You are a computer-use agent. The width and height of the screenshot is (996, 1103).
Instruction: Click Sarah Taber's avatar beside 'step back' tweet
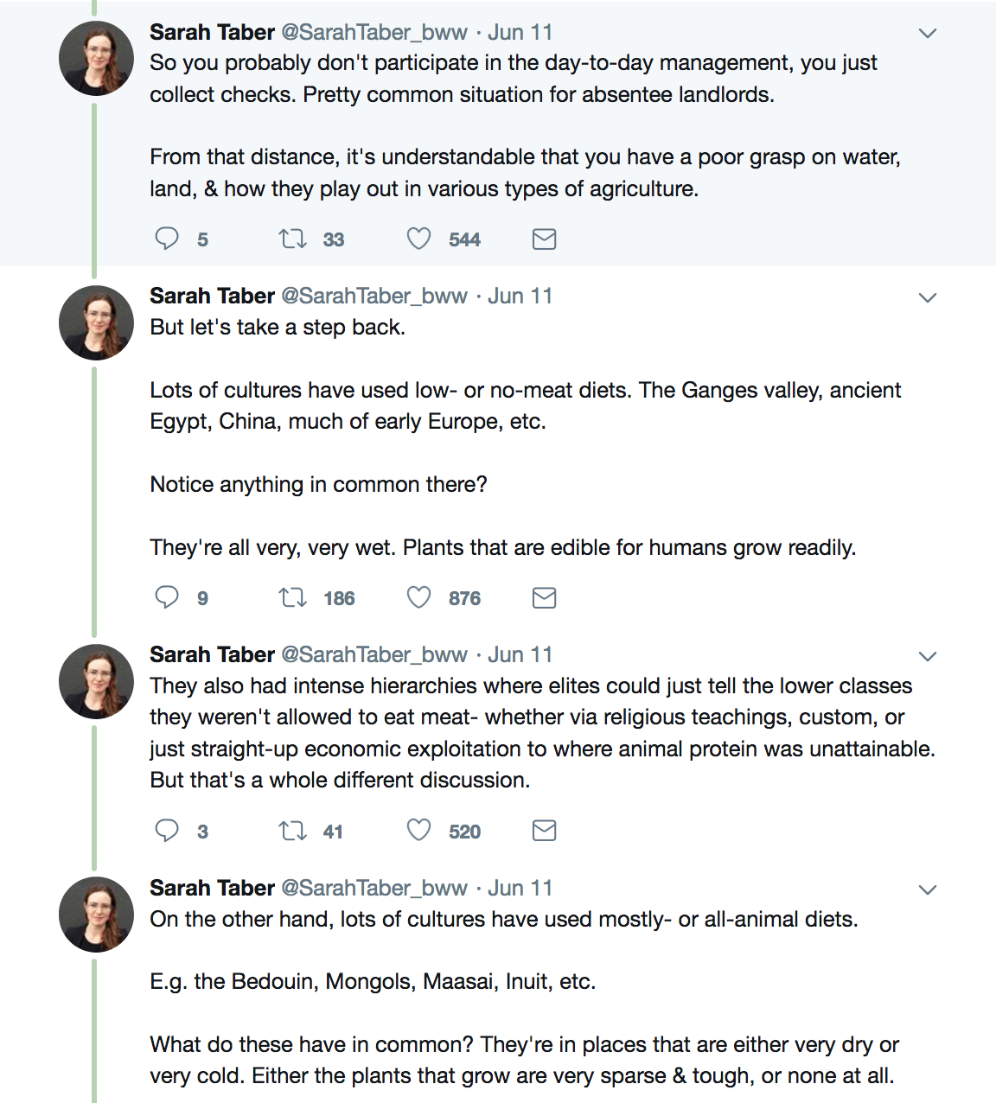(x=96, y=322)
